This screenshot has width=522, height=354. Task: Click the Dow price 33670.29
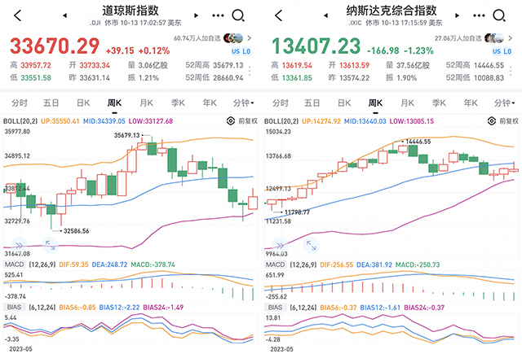(55, 46)
